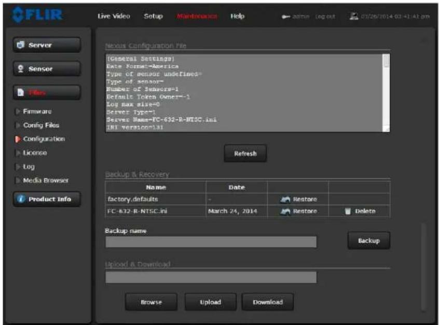This screenshot has width=439, height=325.
Task: Open the Product Info section
Action: pyautogui.click(x=47, y=199)
